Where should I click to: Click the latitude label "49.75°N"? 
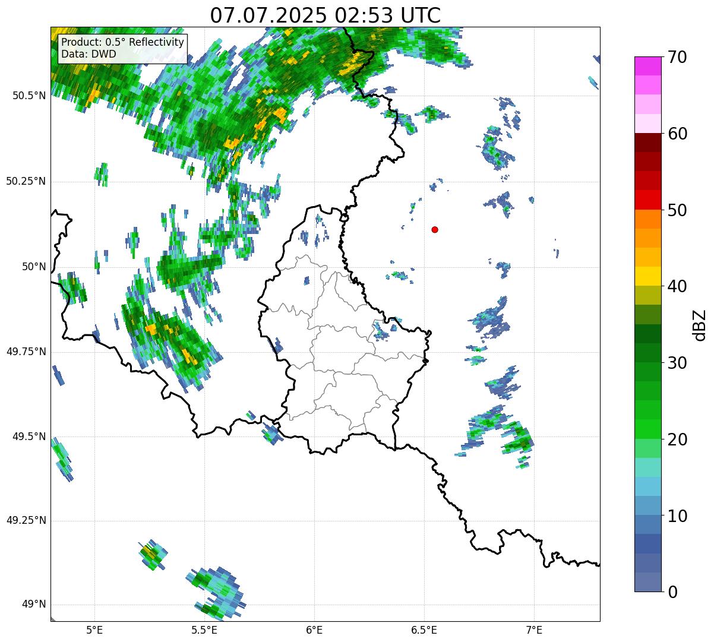[26, 352]
